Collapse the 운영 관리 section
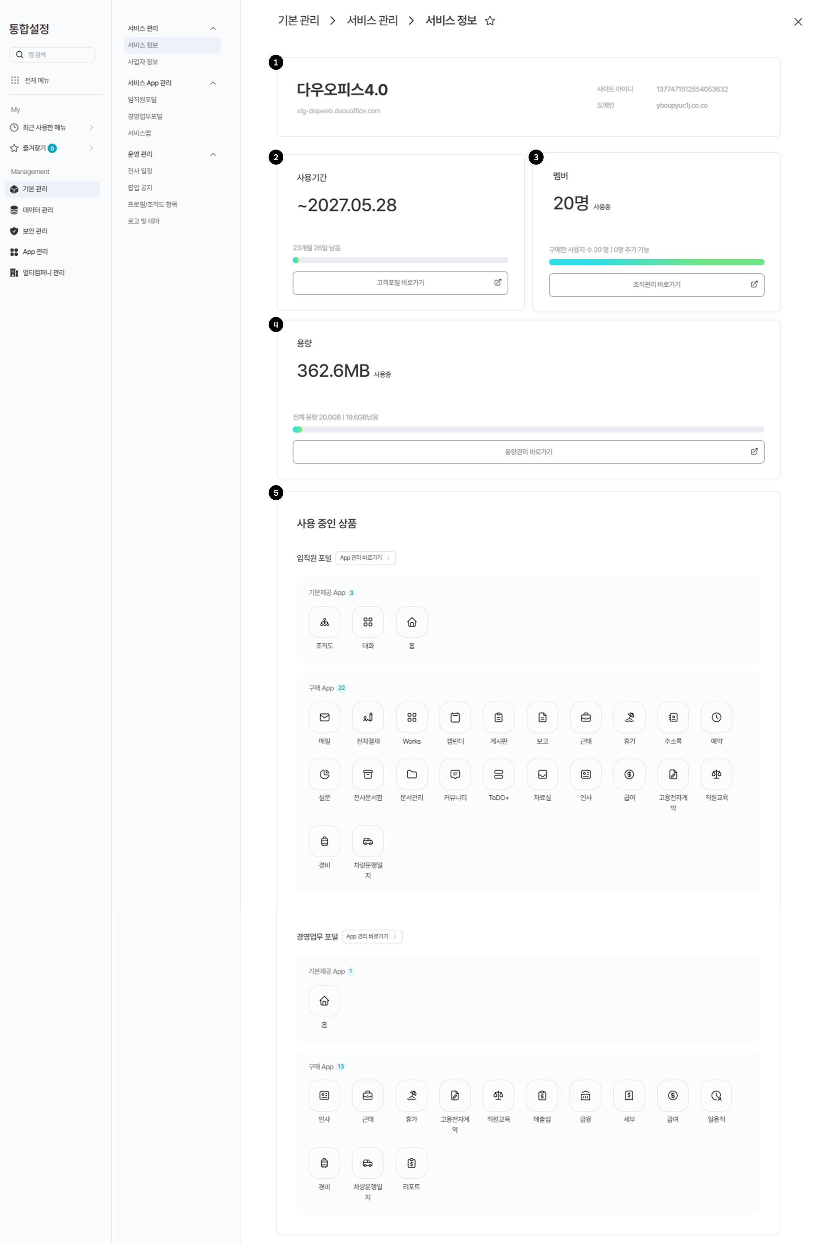This screenshot has height=1243, width=813. (x=213, y=154)
